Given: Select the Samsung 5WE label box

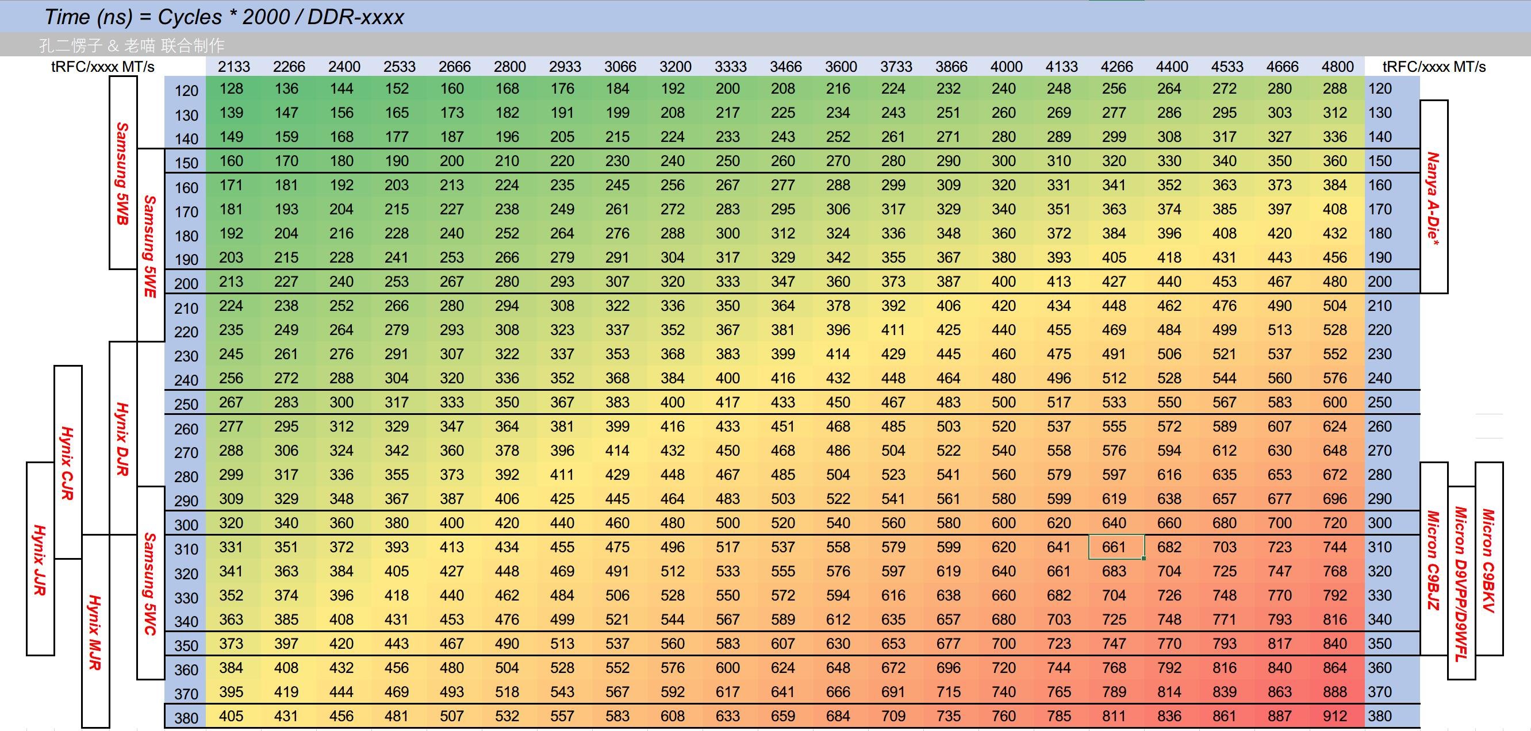Looking at the screenshot, I should coord(151,245).
